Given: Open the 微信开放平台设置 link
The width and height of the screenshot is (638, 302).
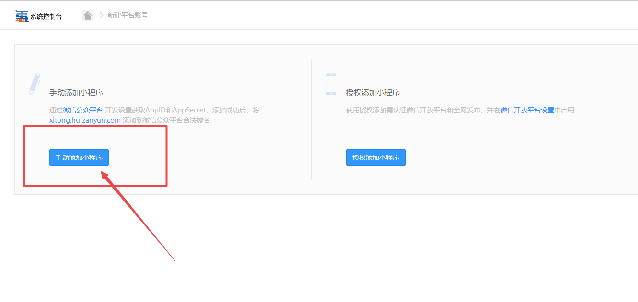Looking at the screenshot, I should coord(527,110).
